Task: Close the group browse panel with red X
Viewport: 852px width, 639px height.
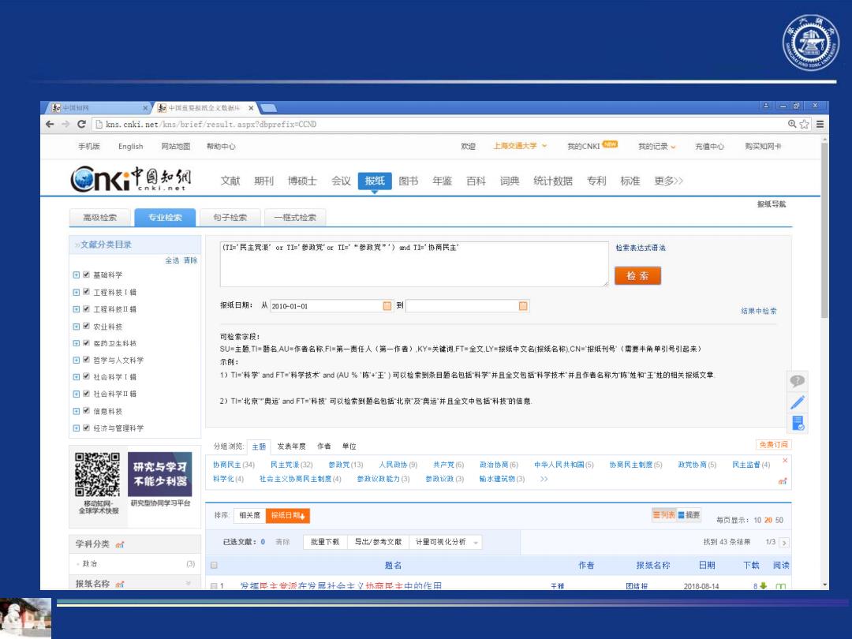Action: click(785, 460)
